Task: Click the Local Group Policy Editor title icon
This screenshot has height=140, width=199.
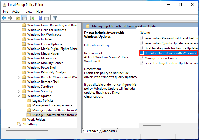Action: pyautogui.click(x=5, y=5)
